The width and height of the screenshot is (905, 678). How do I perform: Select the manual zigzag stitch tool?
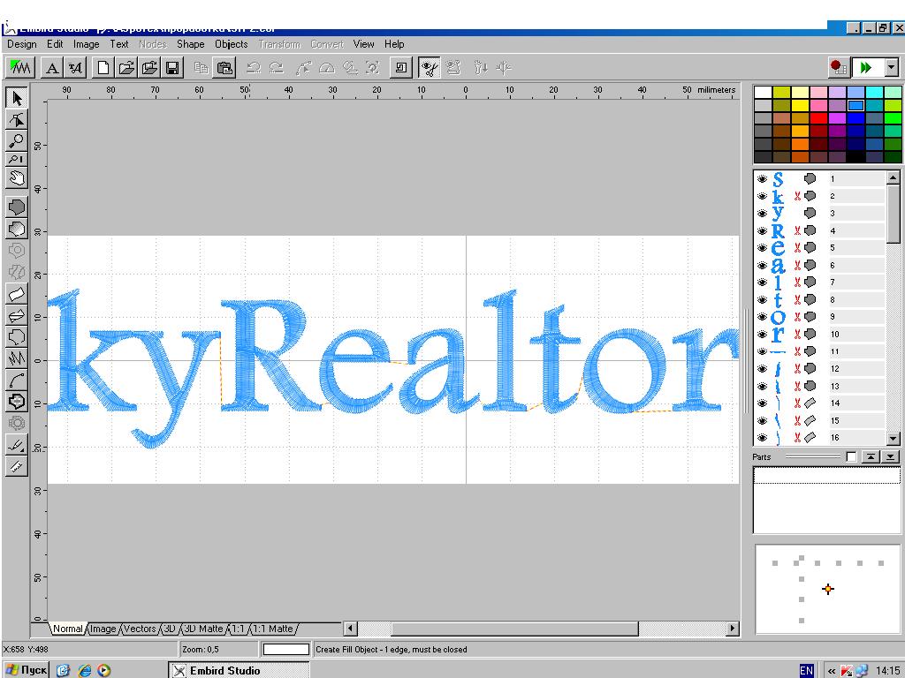coord(17,358)
